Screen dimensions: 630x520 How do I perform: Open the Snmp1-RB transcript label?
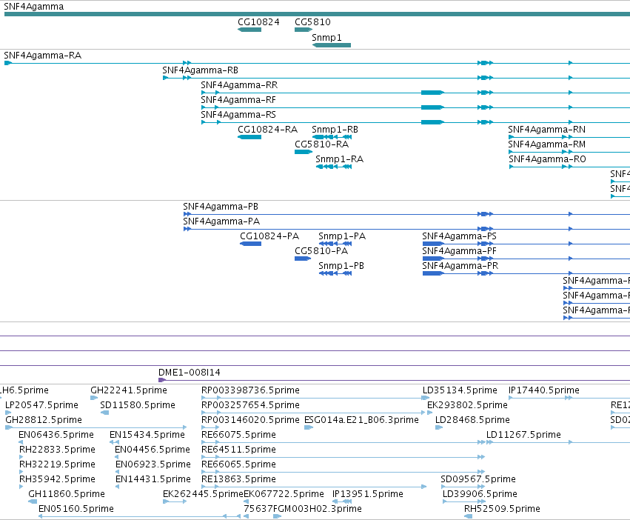click(x=335, y=130)
